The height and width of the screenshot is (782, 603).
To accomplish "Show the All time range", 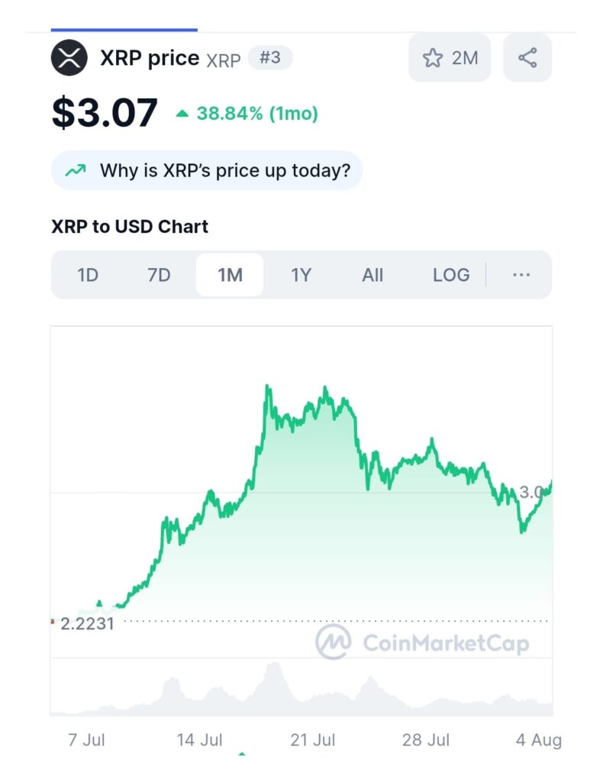I will coord(372,275).
